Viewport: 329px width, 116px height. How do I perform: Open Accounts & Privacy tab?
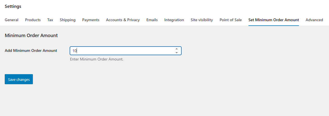pos(123,20)
